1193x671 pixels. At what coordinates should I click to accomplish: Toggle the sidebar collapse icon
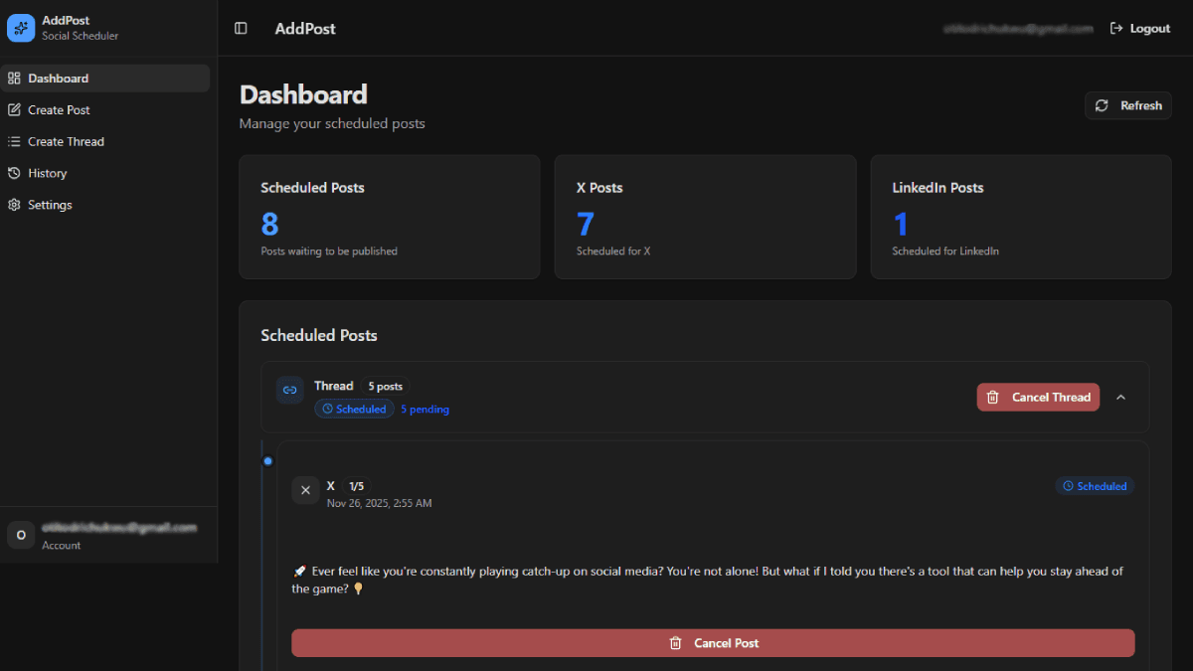pyautogui.click(x=241, y=28)
